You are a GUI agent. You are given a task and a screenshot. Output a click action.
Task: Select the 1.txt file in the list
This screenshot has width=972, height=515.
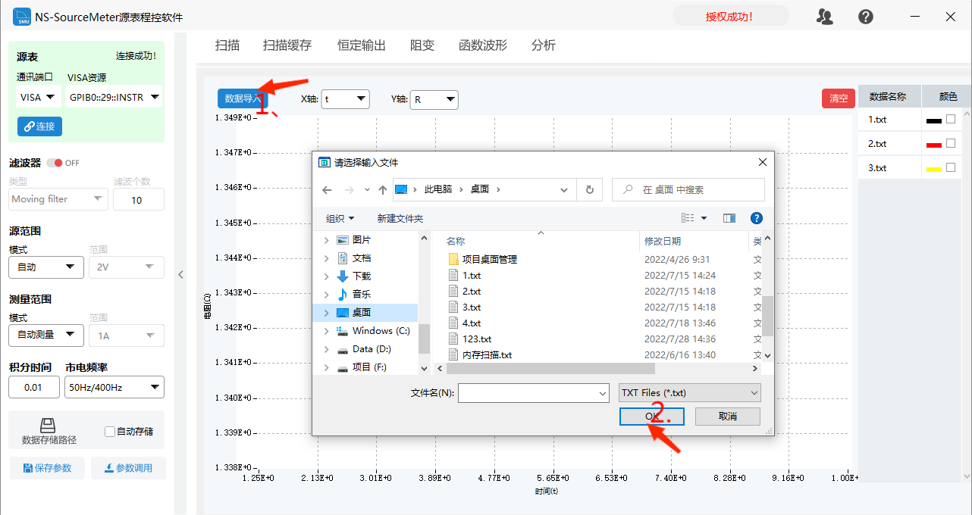click(x=472, y=276)
